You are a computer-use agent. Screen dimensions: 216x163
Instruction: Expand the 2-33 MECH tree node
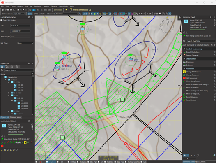coord(9,93)
